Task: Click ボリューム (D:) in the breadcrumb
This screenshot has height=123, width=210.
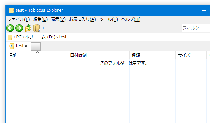Action: (40, 37)
